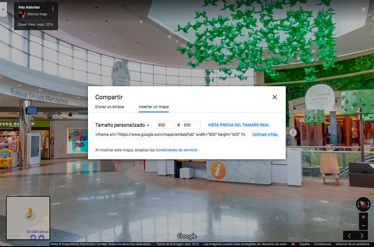The height and width of the screenshot is (247, 374).
Task: Go to the previous image with left arrow
Action: pos(349,236)
